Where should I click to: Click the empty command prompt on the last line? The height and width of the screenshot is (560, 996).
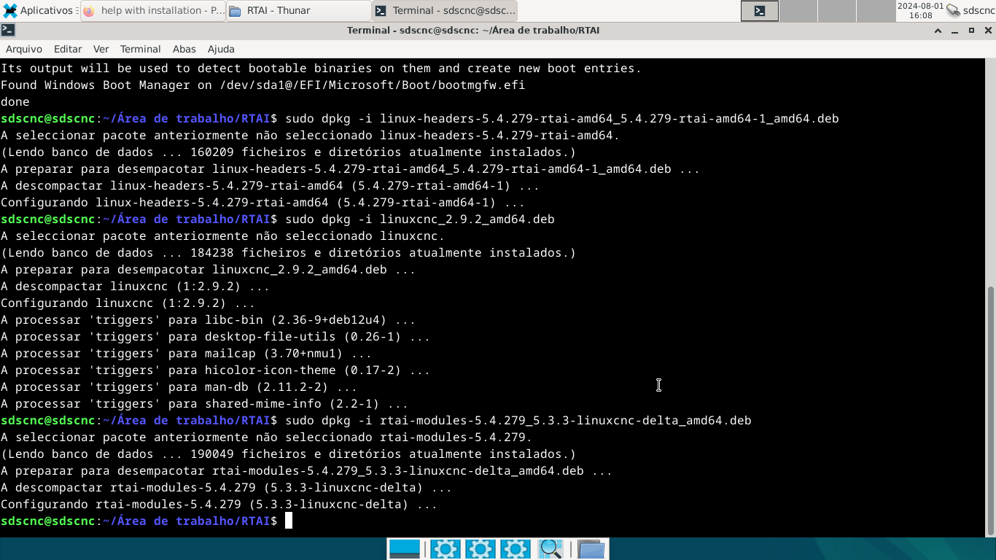pos(289,521)
